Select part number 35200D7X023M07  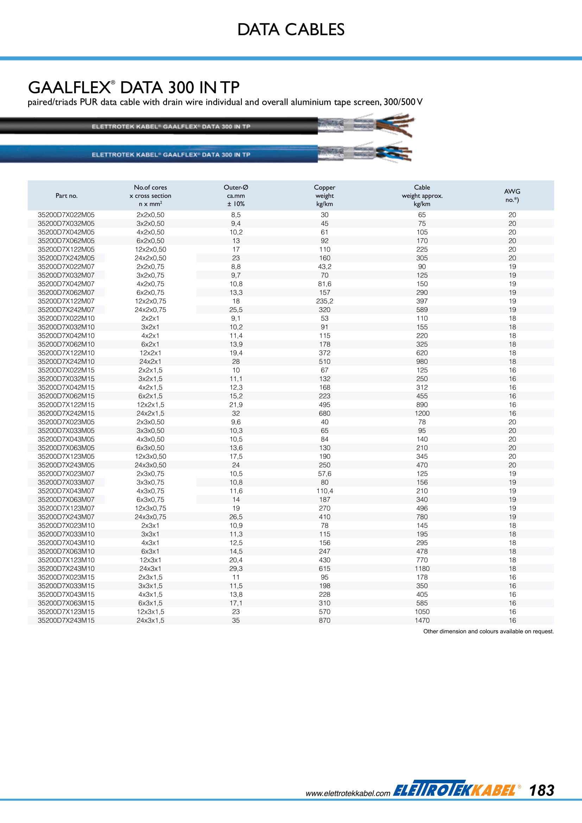pyautogui.click(x=66, y=474)
